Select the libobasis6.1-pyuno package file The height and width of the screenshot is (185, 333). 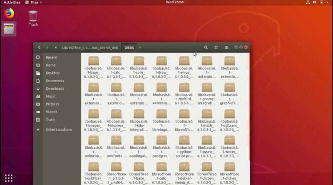coord(207,146)
